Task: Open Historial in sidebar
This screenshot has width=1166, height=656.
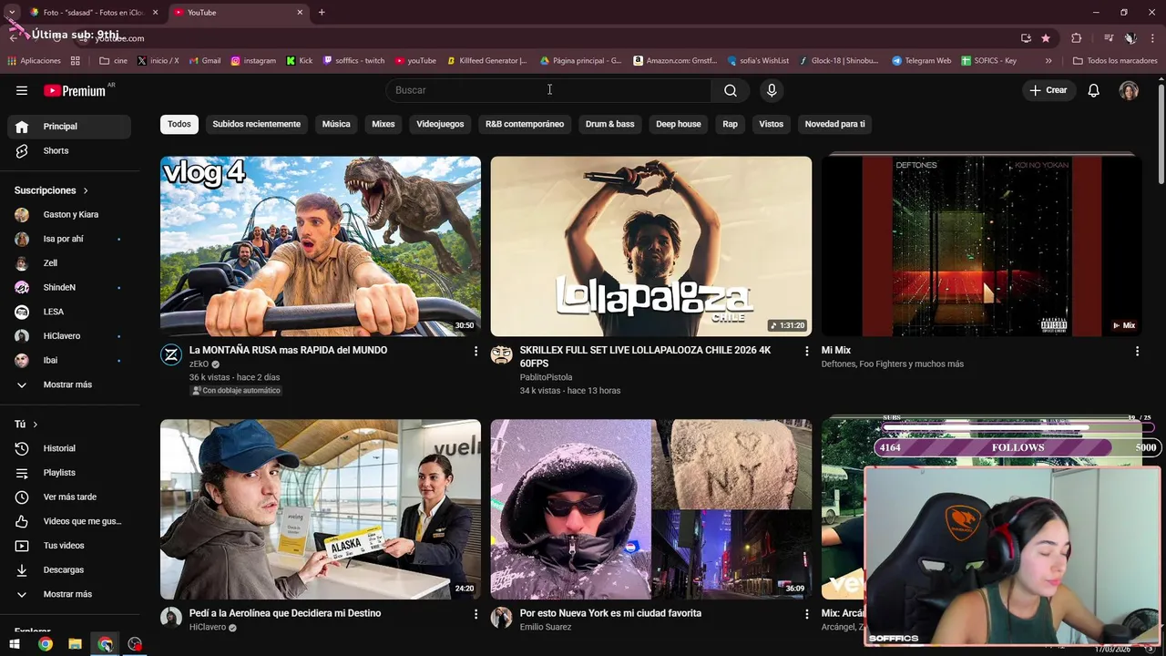Action: [69, 448]
